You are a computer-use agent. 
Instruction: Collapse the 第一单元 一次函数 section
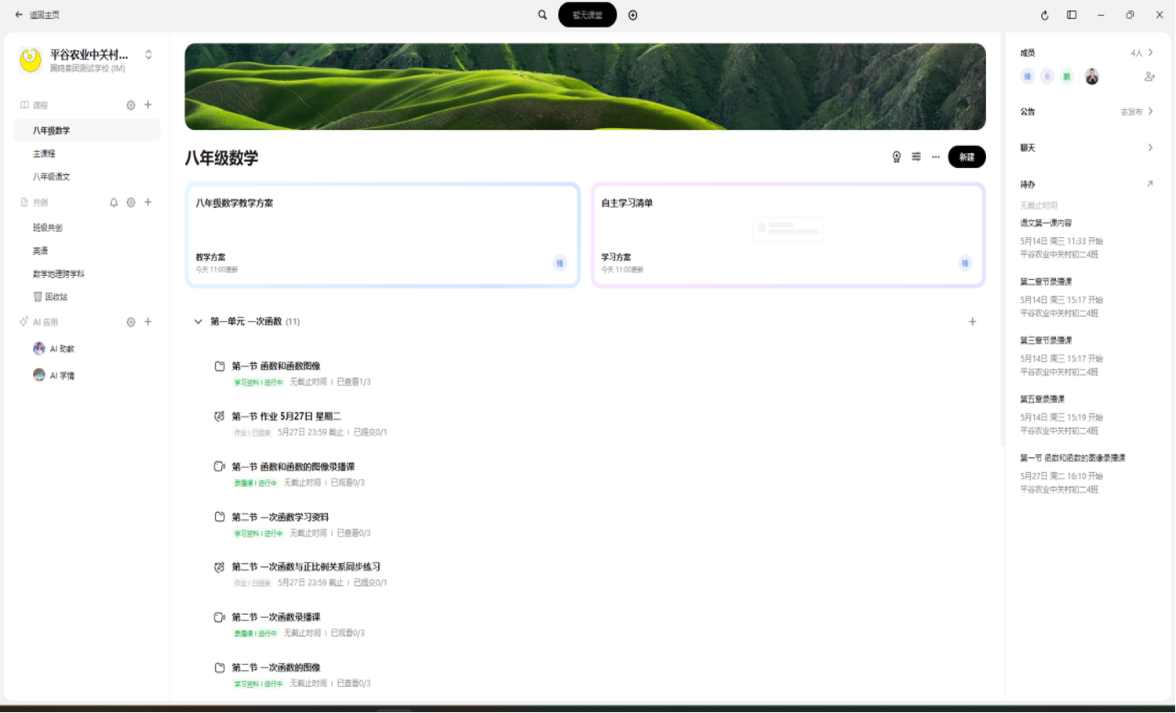click(x=198, y=322)
